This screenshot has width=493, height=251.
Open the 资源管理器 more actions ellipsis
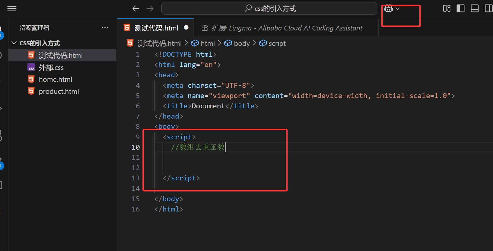tap(105, 27)
